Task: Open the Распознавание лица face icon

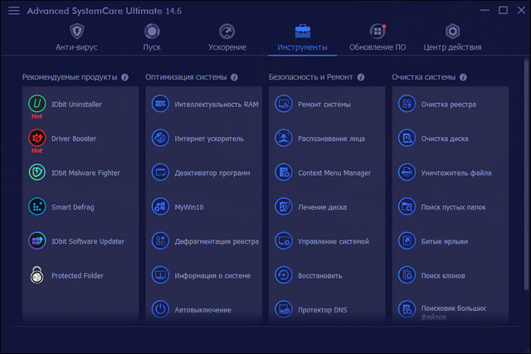Action: click(x=284, y=138)
